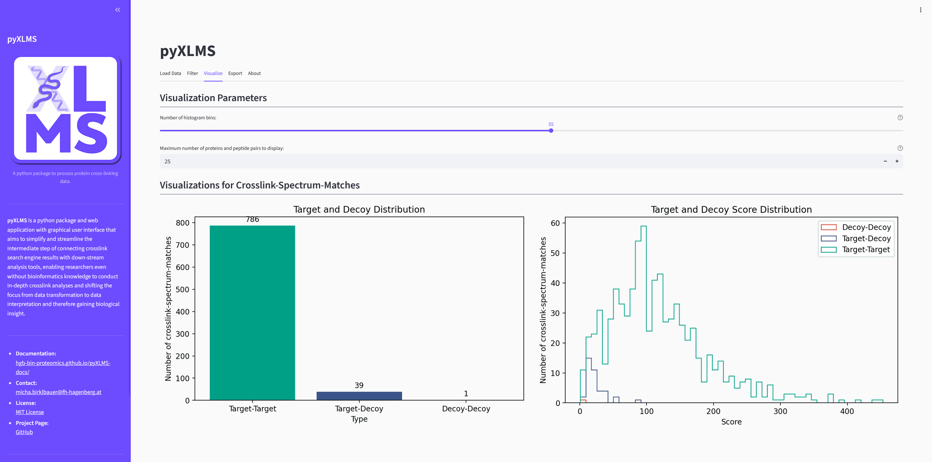Switch to the Load Data tab

(170, 73)
